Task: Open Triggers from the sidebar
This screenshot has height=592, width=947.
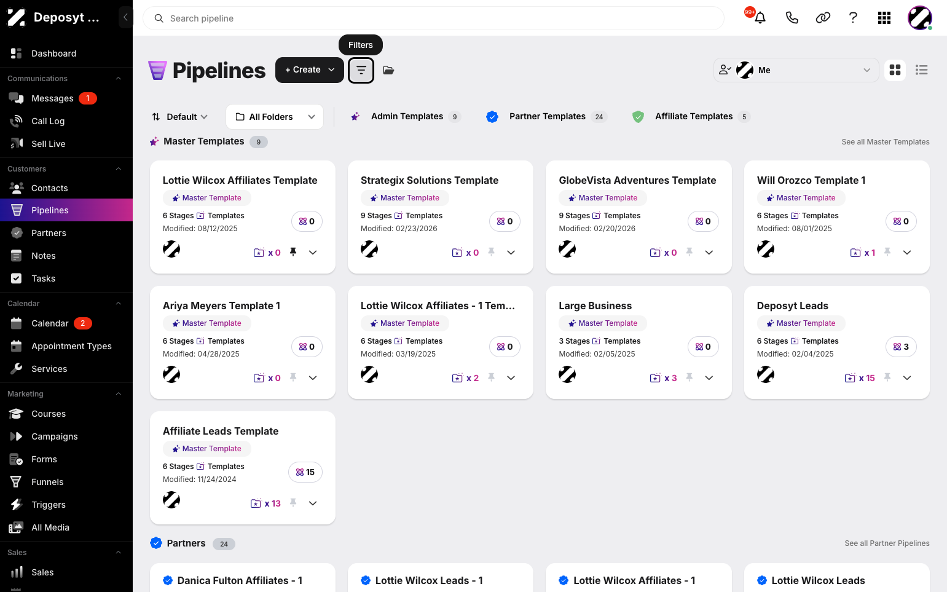Action: pos(66,505)
